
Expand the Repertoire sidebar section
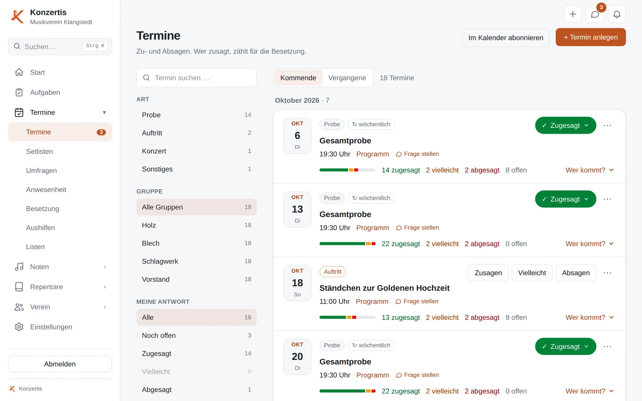pos(105,287)
